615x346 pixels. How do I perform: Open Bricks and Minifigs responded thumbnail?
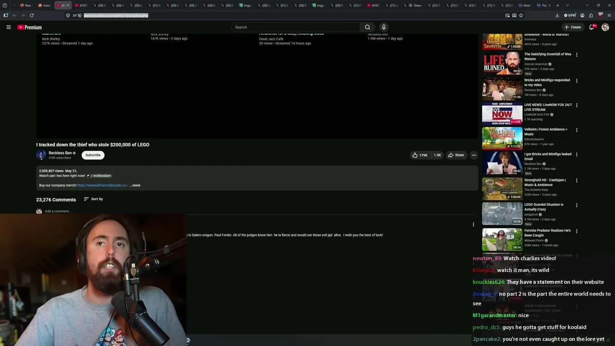point(502,89)
